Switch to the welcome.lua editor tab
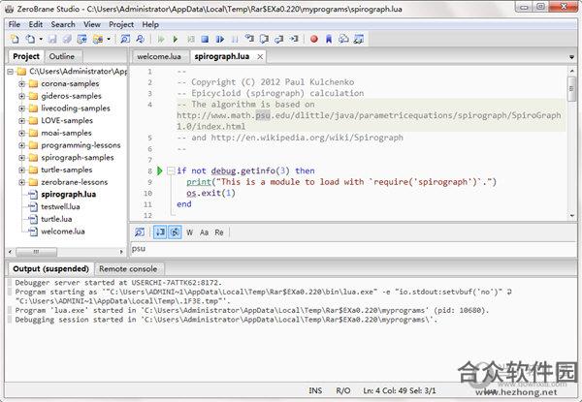This screenshot has height=402, width=582. pyautogui.click(x=159, y=56)
